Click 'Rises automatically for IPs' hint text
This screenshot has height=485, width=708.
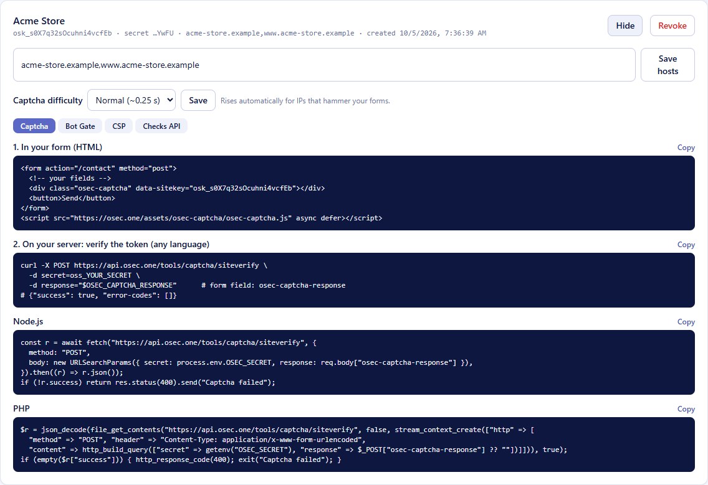(x=305, y=101)
